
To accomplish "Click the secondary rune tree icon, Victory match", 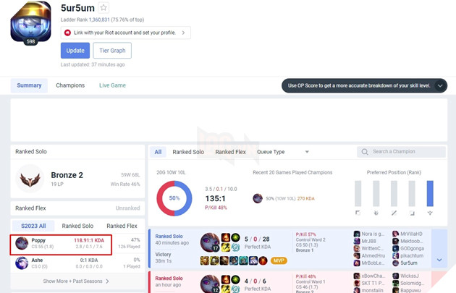I will 235,247.
